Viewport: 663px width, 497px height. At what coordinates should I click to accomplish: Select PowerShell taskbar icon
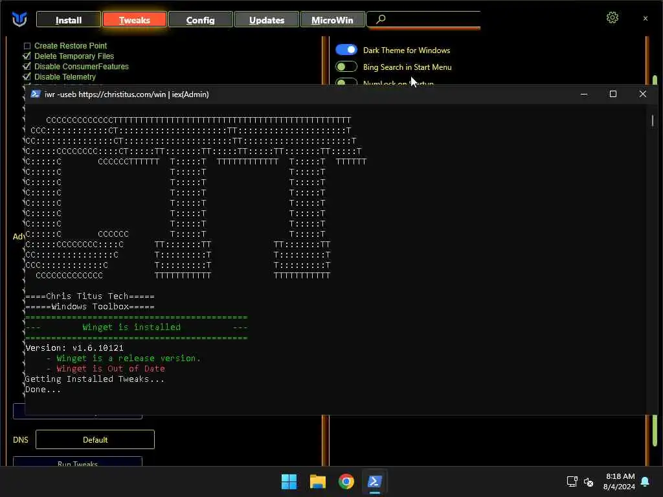[x=375, y=481]
